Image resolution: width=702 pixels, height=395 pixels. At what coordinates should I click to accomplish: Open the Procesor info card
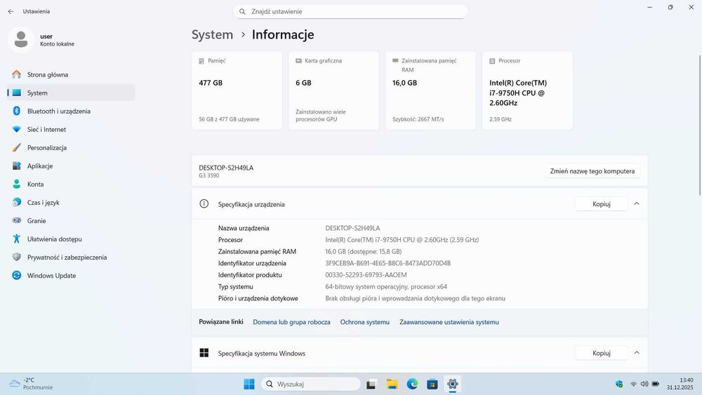pyautogui.click(x=527, y=91)
